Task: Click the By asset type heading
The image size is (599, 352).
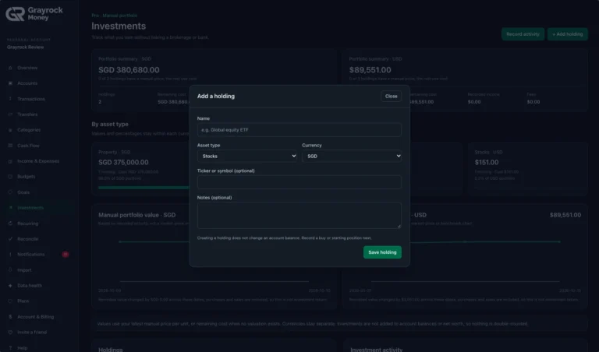Action: 110,125
